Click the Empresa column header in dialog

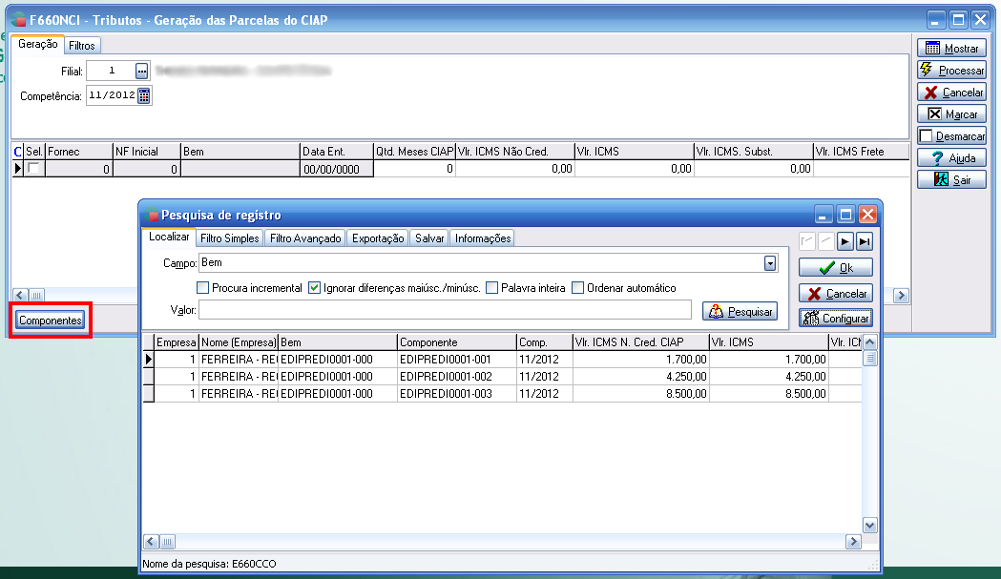(177, 342)
